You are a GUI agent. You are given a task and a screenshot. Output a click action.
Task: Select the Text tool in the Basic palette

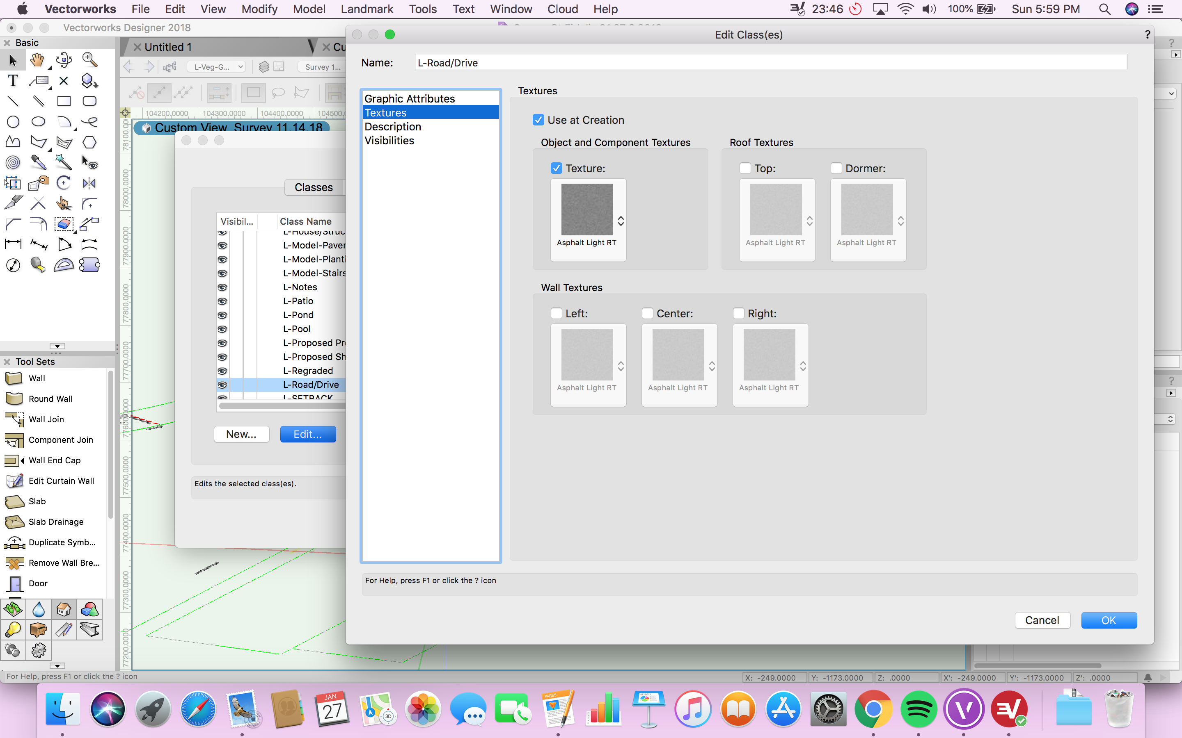[x=13, y=80]
